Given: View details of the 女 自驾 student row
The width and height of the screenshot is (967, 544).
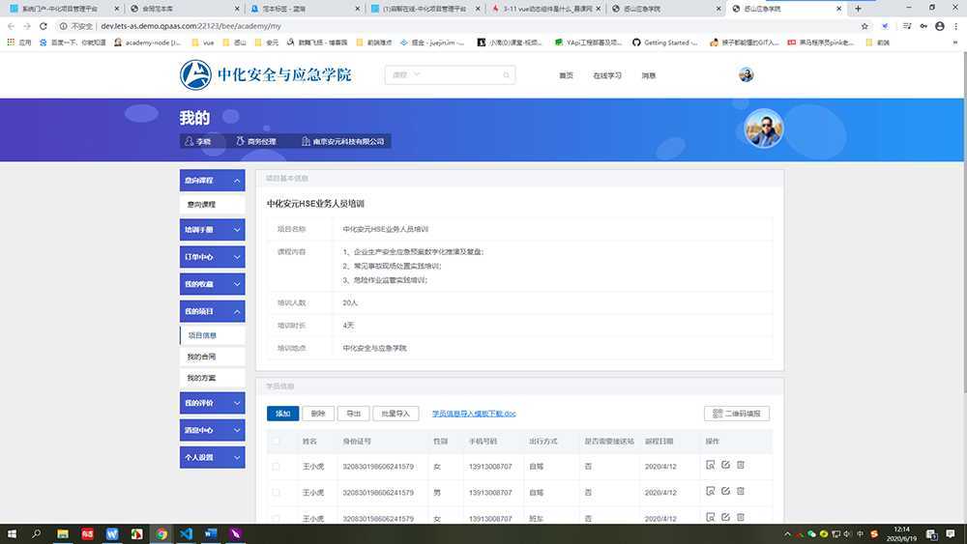Looking at the screenshot, I should click(710, 465).
